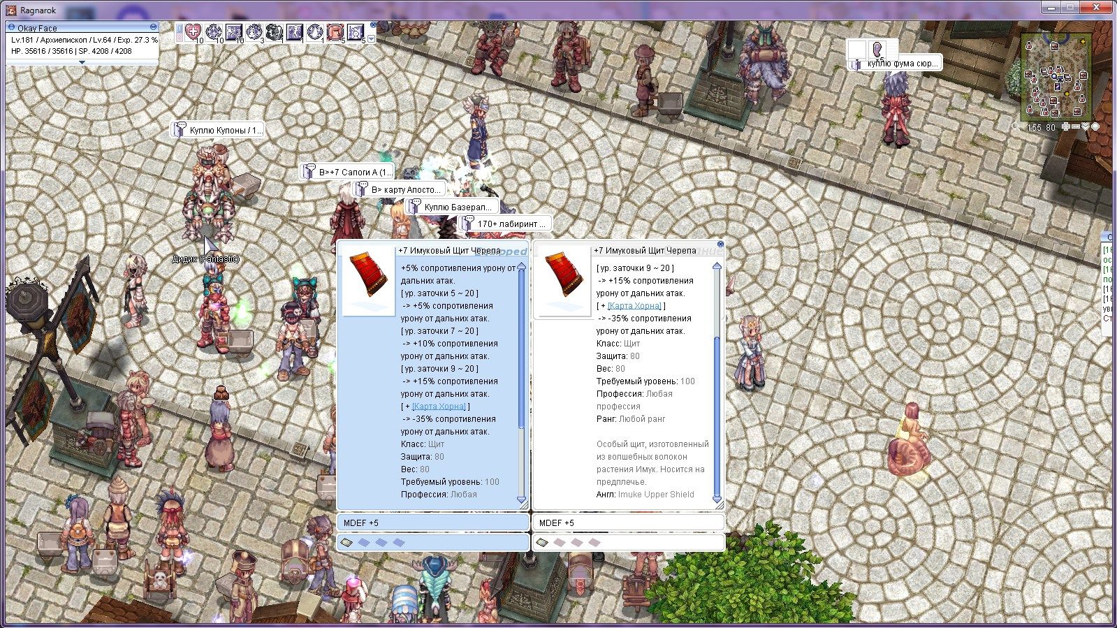
Task: Activate the red eighth hotbar skill icon
Action: coord(335,31)
